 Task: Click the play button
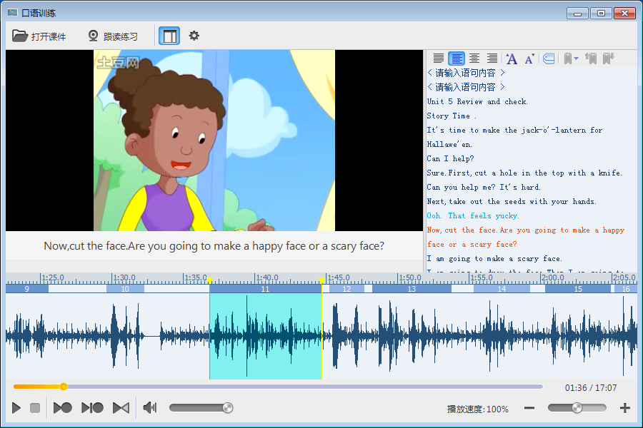click(x=16, y=408)
